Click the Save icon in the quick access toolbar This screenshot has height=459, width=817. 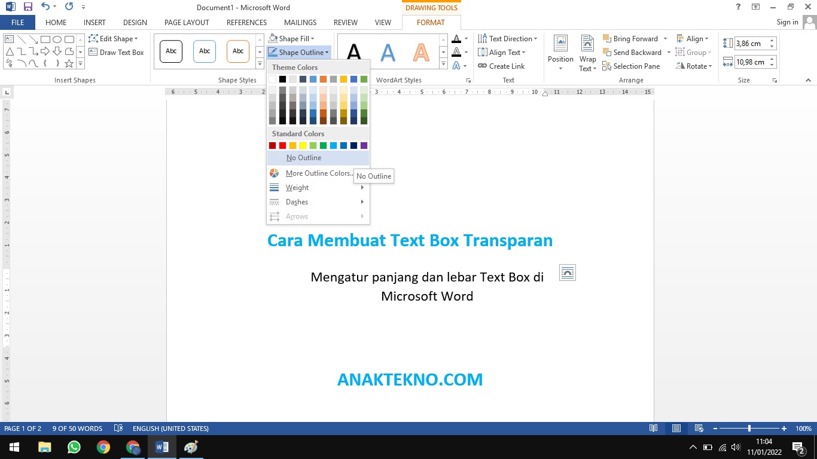click(28, 7)
